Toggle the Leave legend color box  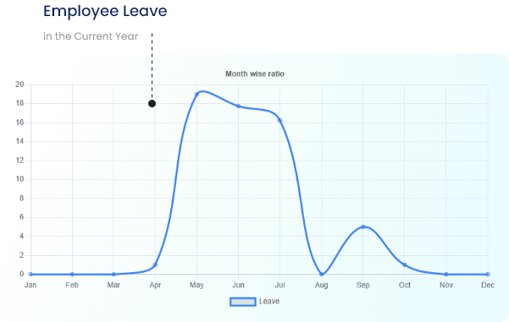243,302
